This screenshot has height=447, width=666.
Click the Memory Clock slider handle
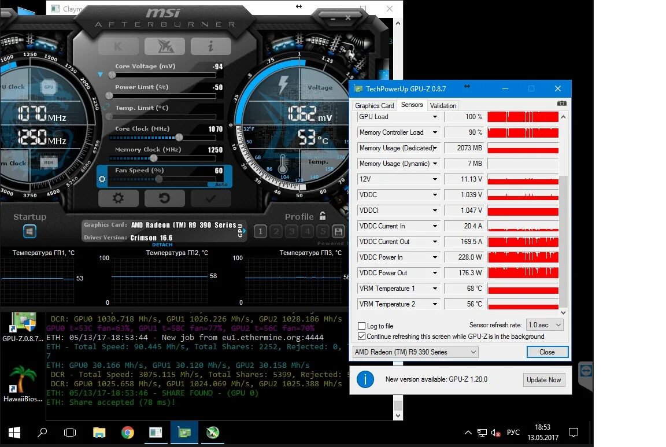[154, 158]
